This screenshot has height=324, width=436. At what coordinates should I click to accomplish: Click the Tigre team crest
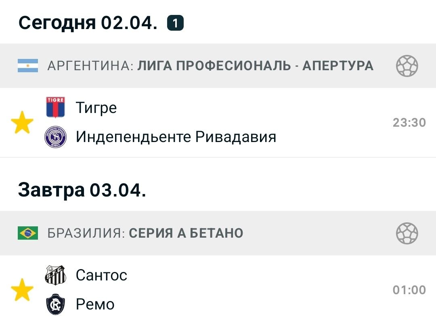(55, 107)
